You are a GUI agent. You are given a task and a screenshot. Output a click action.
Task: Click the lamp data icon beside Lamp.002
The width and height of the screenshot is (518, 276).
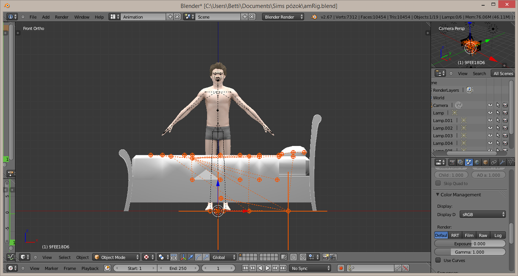click(x=463, y=128)
